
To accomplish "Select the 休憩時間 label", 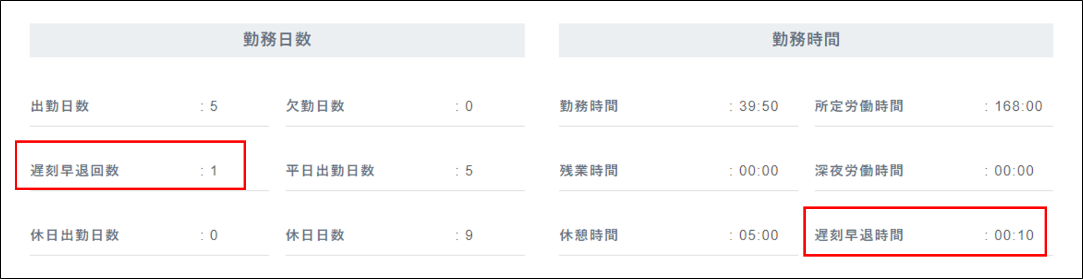I will pyautogui.click(x=589, y=235).
